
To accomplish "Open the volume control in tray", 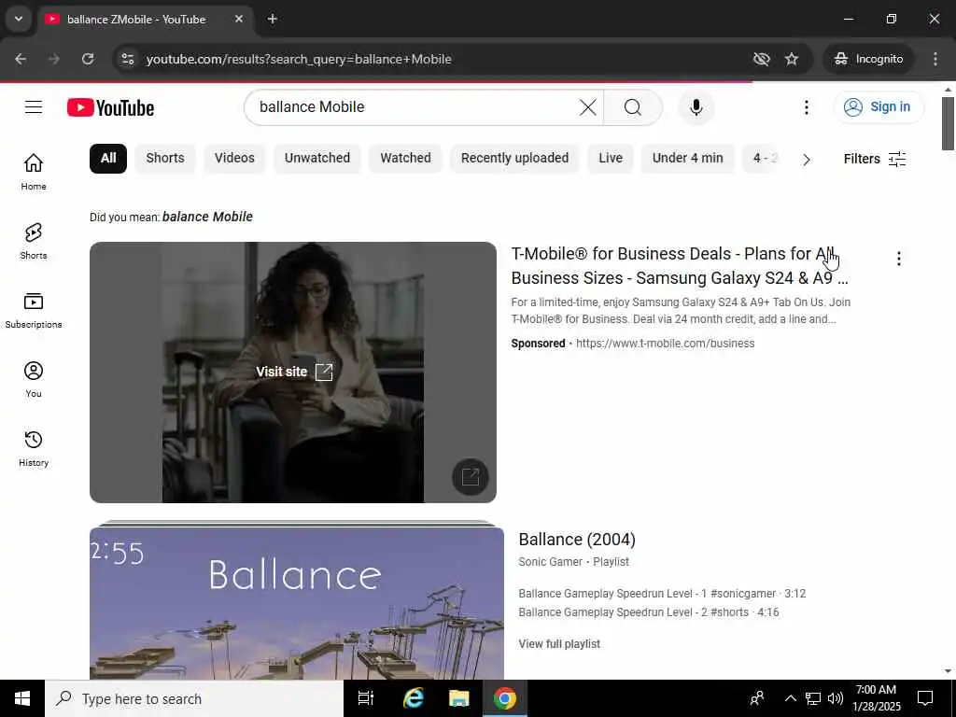I will [x=836, y=698].
